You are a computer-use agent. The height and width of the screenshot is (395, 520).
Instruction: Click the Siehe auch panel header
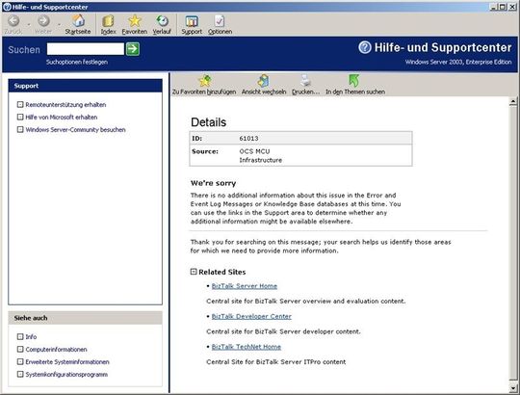86,318
